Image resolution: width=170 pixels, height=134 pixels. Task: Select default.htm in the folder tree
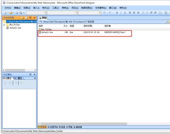(15, 28)
